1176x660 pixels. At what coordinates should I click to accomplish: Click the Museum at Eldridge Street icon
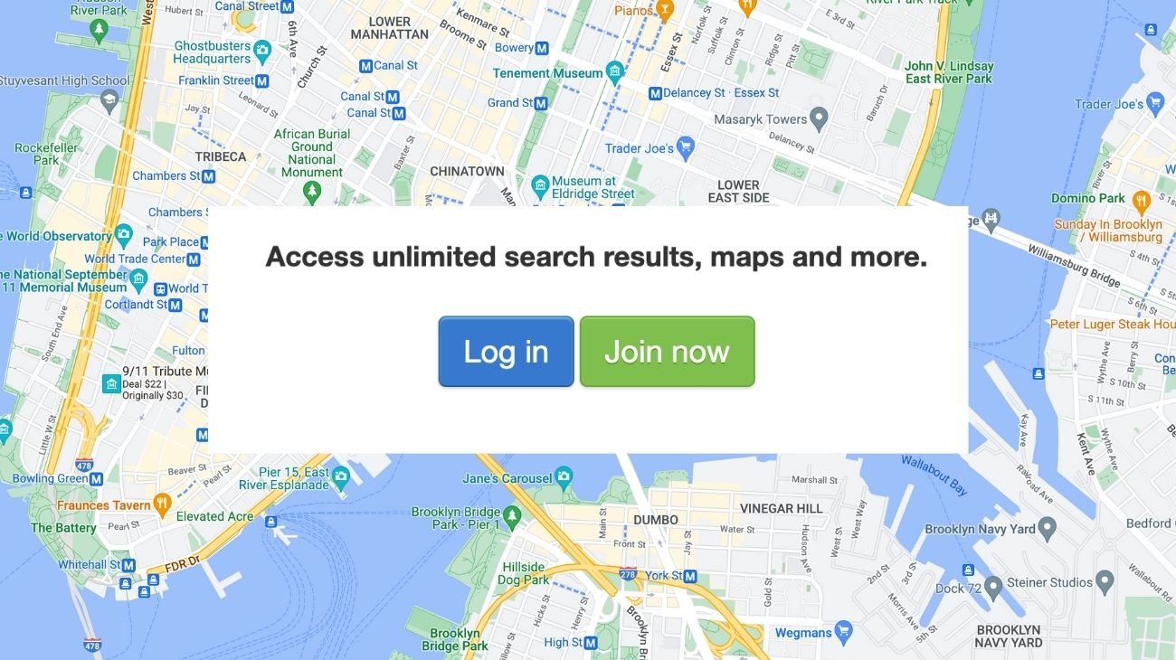click(540, 187)
